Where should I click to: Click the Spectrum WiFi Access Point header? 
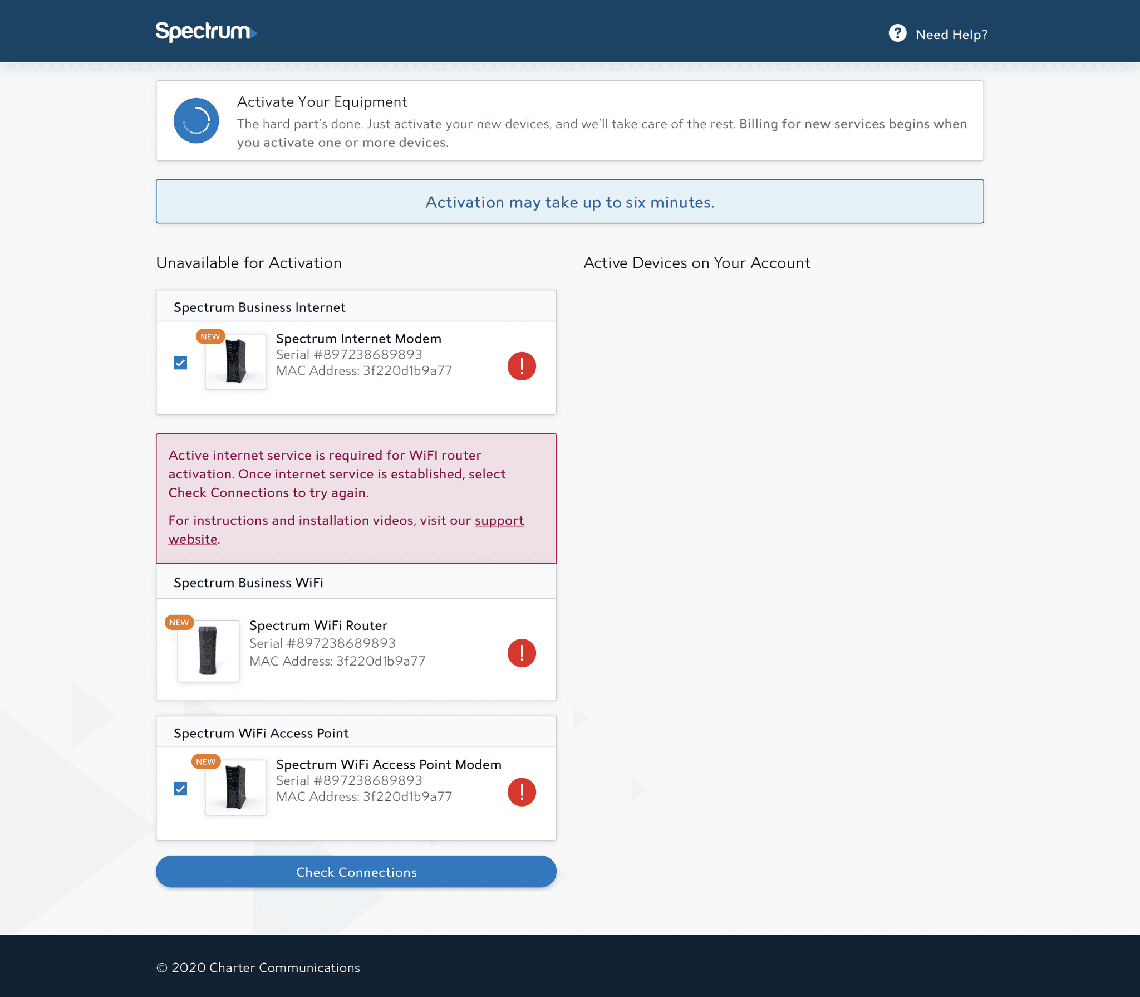pyautogui.click(x=261, y=733)
